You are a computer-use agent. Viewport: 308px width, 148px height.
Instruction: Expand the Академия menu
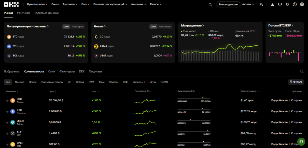[138, 4]
